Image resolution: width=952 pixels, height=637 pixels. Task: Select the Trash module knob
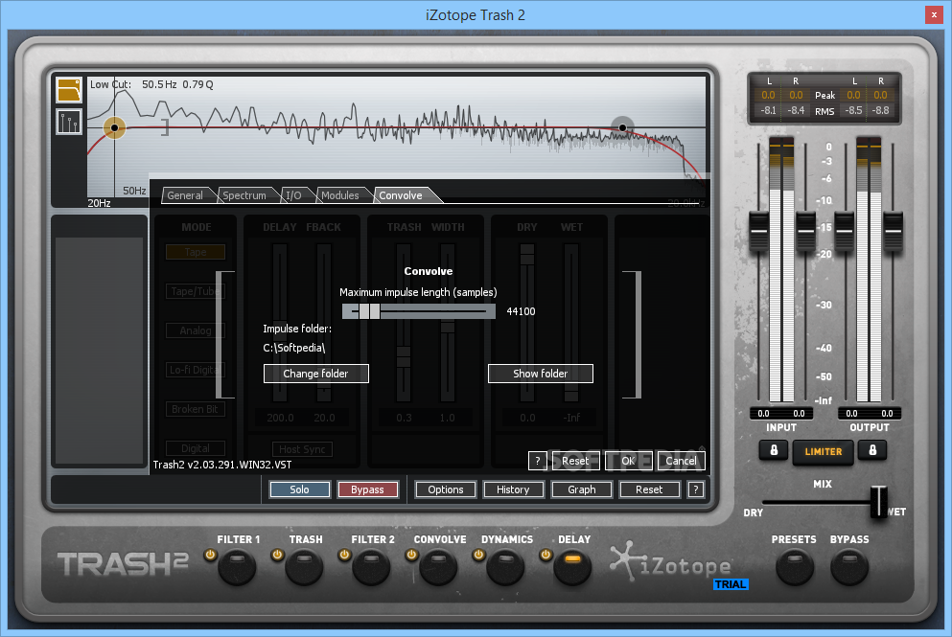point(304,567)
